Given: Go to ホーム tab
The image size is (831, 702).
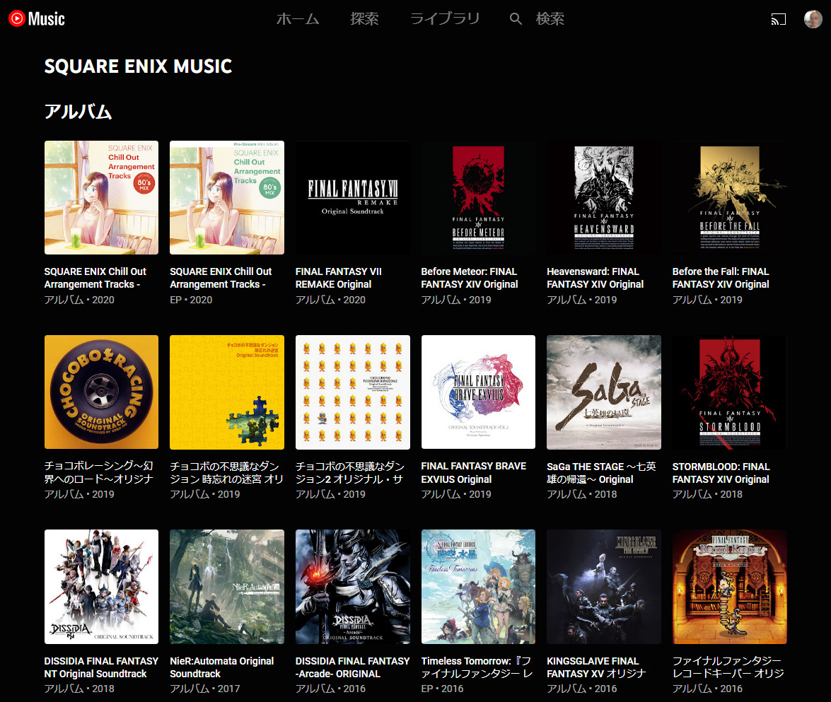Looking at the screenshot, I should (298, 18).
